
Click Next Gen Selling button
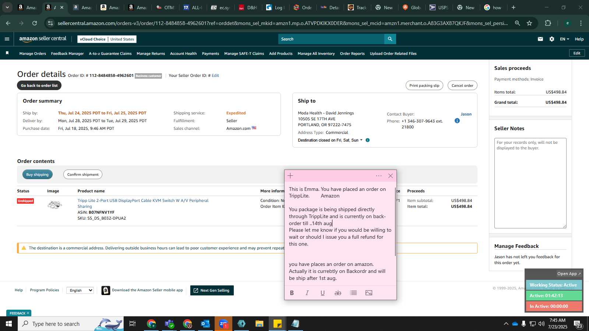point(212,290)
